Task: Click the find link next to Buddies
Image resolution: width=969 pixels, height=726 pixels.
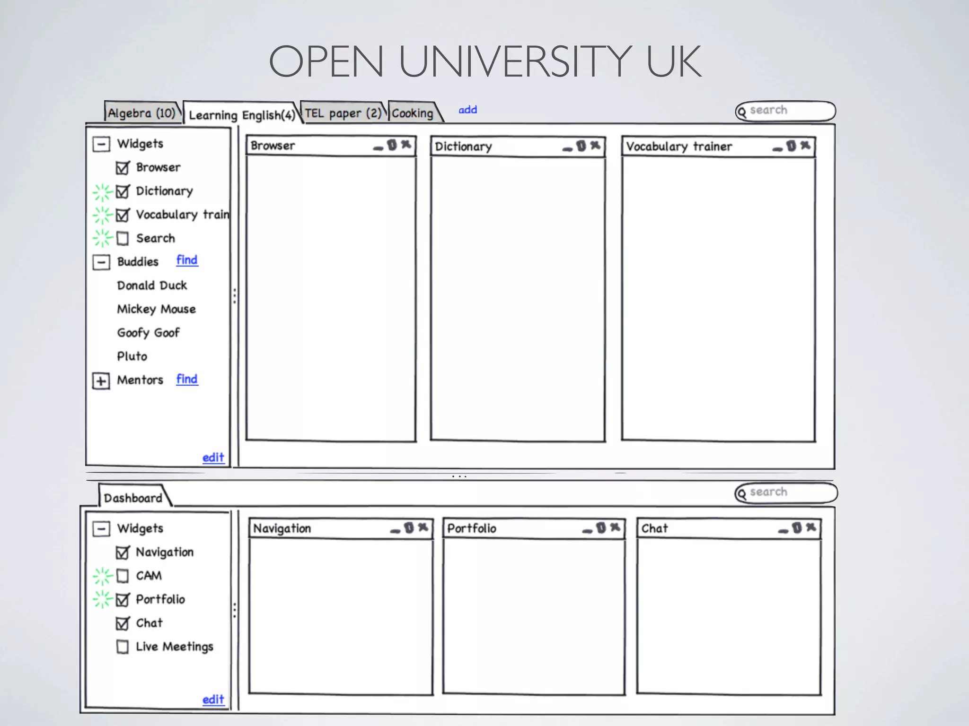Action: (187, 260)
